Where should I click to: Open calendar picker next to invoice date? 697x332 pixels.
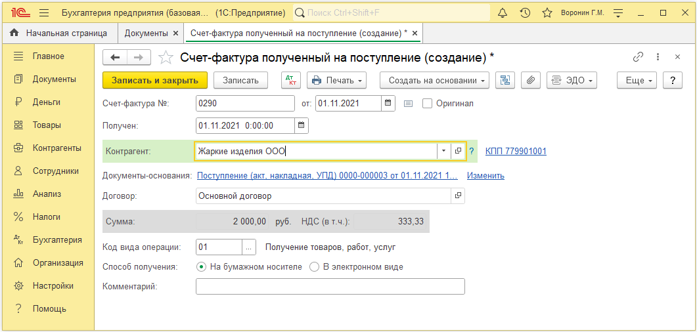(x=388, y=103)
